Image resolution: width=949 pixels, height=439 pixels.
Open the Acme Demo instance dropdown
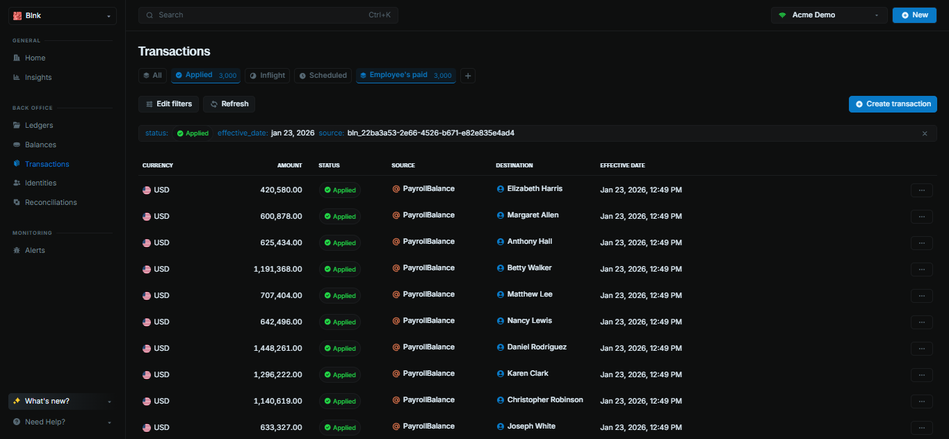(829, 15)
